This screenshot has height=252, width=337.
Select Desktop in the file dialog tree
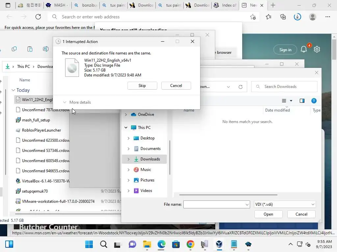(147, 138)
